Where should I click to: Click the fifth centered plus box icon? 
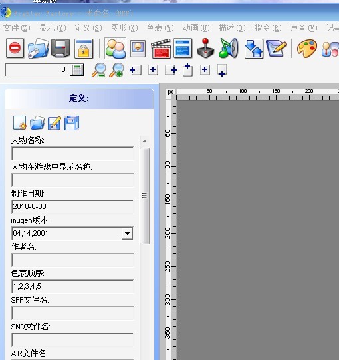pyautogui.click(x=205, y=70)
